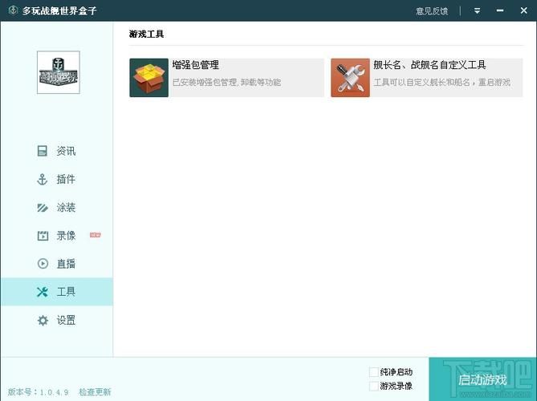Screen dimensions: 537x401
Task: Click the play circle icon beside 直播
Action: 43,263
